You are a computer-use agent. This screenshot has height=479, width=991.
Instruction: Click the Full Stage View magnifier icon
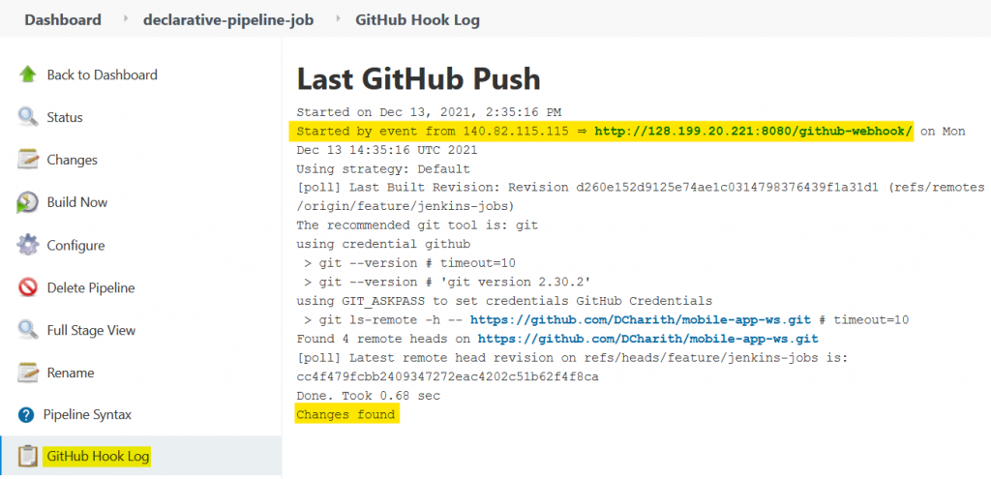28,330
